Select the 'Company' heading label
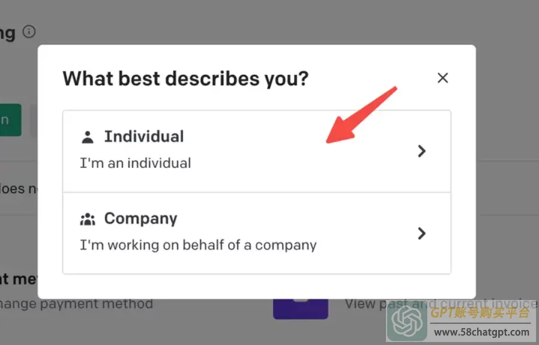This screenshot has height=345, width=539. [140, 219]
